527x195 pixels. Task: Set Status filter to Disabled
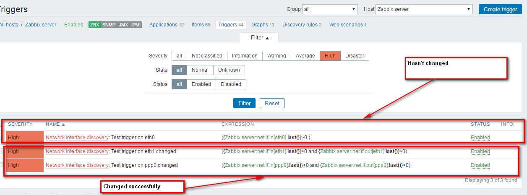[x=231, y=84]
